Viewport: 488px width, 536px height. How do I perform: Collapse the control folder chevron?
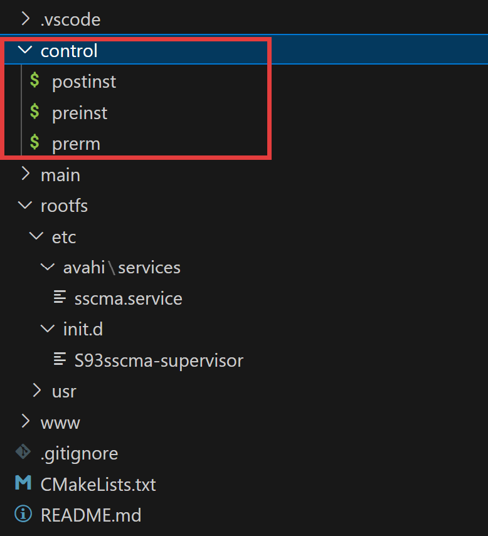25,50
